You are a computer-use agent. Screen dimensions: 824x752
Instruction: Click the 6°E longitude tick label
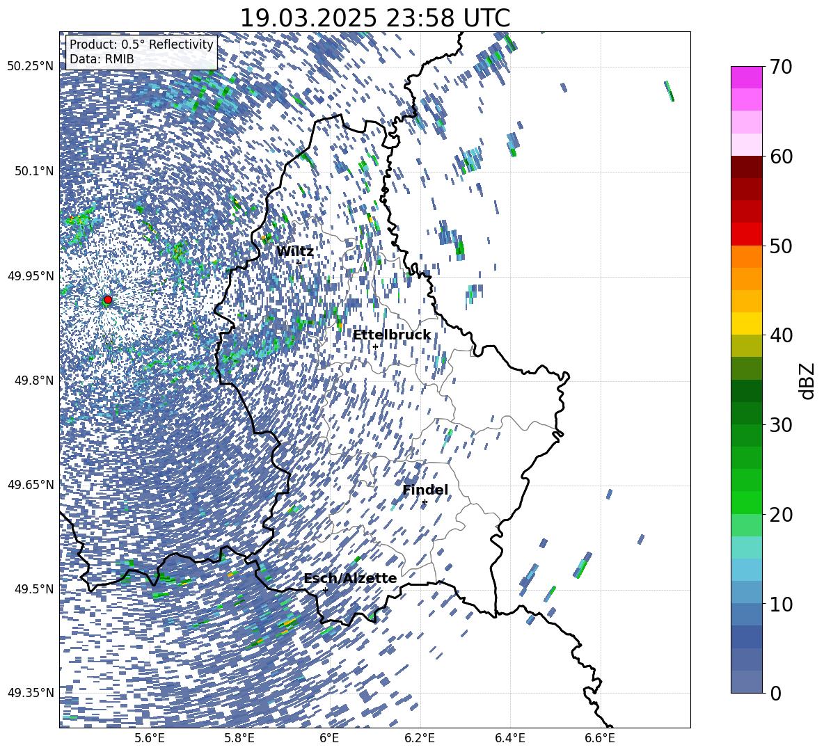point(329,738)
